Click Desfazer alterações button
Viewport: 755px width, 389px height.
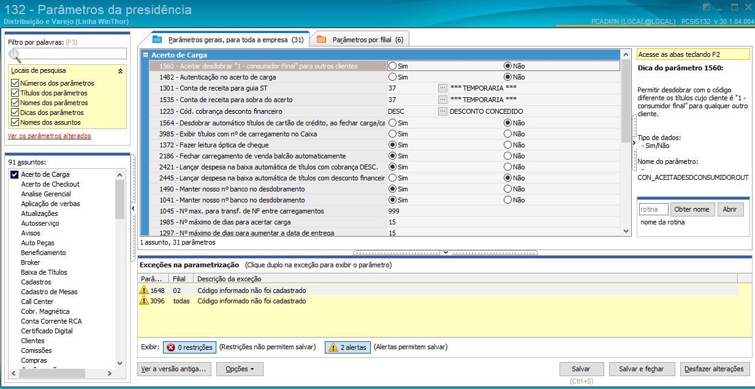(x=715, y=369)
